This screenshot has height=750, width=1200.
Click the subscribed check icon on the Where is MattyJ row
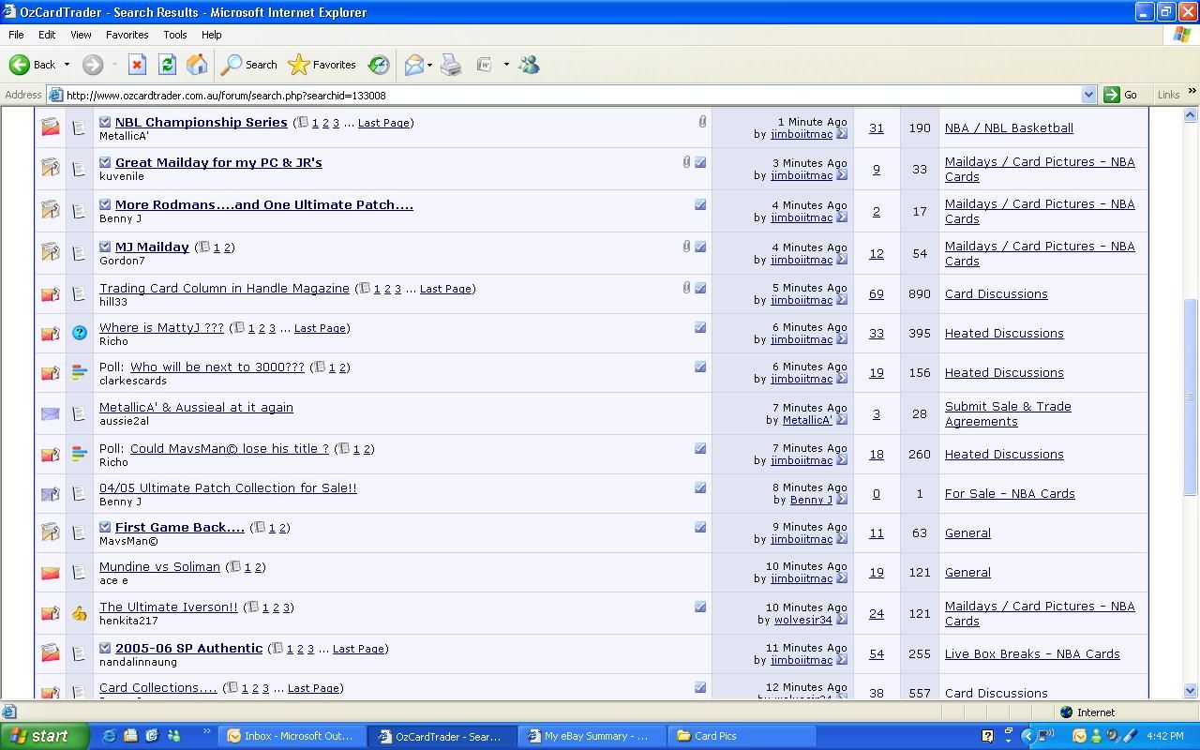[x=700, y=327]
